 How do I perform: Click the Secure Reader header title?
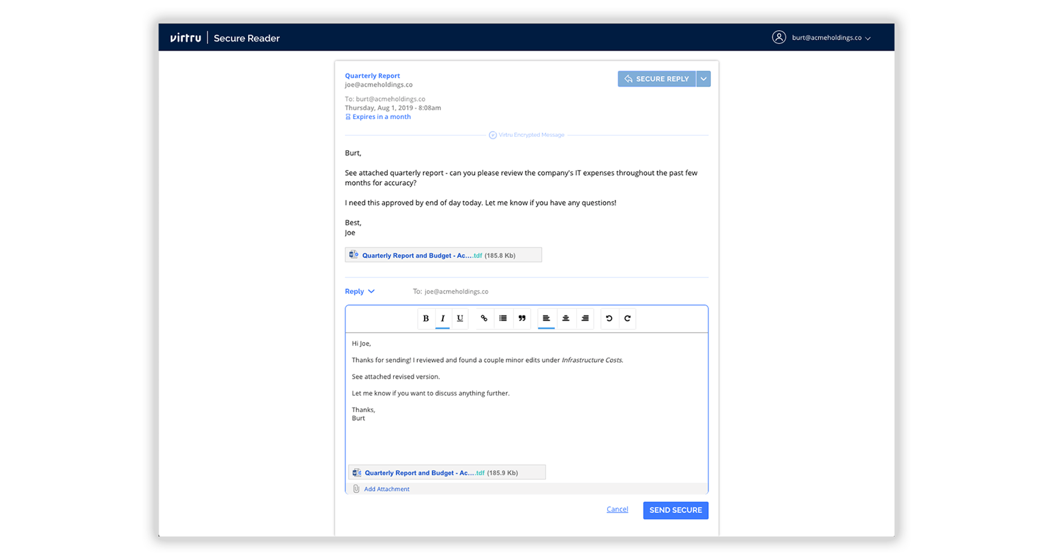pyautogui.click(x=246, y=38)
